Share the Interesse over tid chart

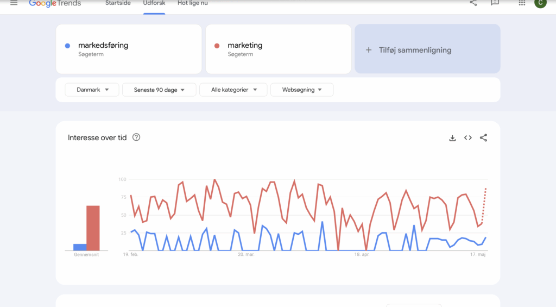coord(483,138)
